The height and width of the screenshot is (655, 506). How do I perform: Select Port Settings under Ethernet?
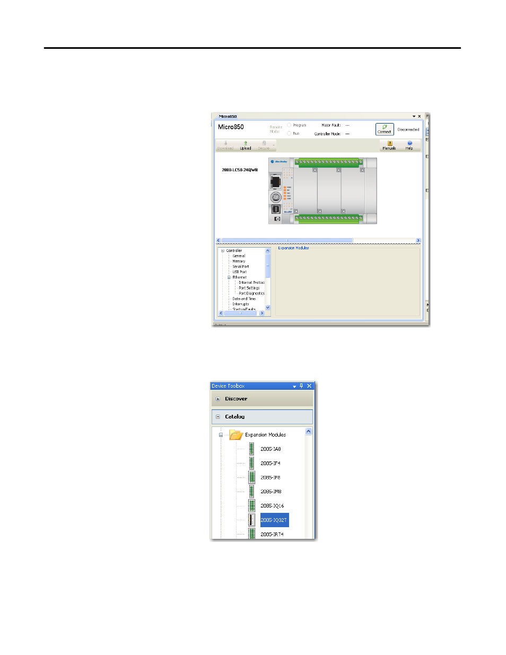tap(249, 288)
